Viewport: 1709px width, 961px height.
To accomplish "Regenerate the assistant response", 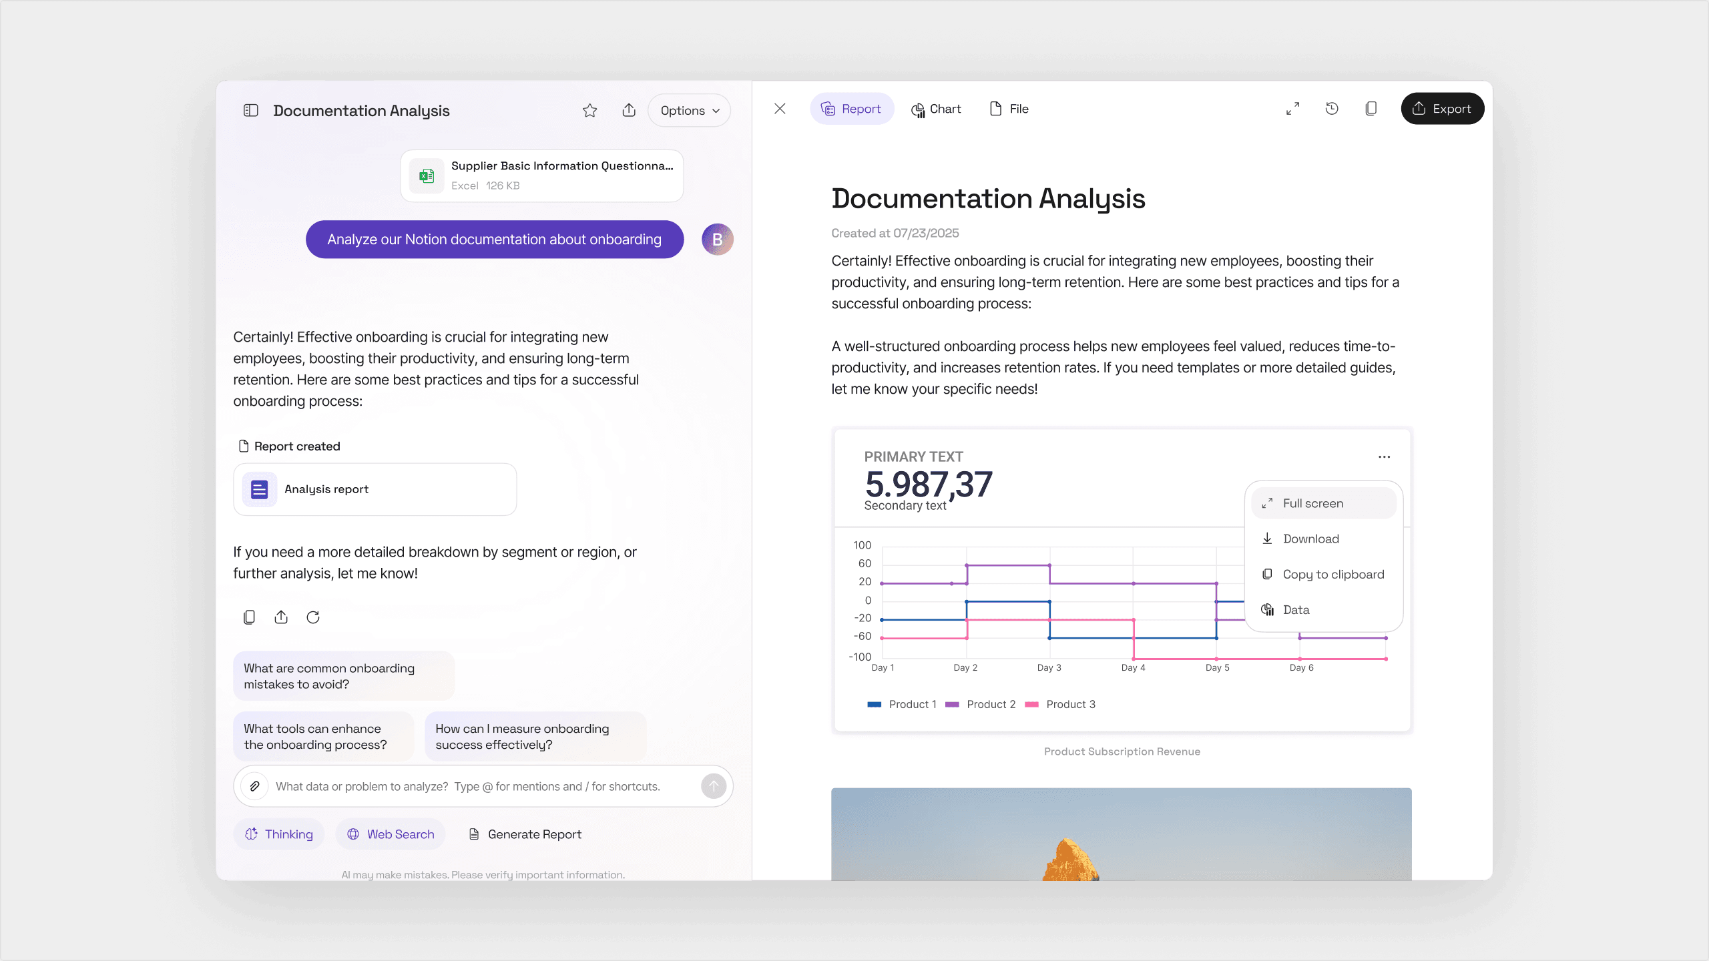I will [313, 617].
